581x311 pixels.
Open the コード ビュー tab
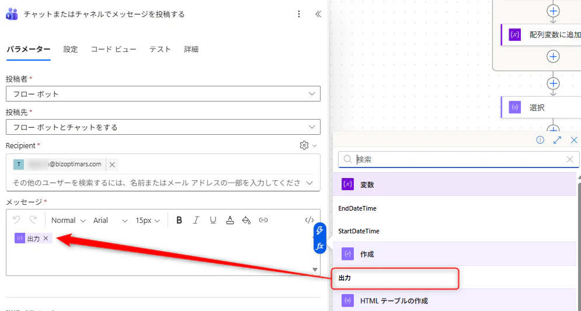coord(114,49)
